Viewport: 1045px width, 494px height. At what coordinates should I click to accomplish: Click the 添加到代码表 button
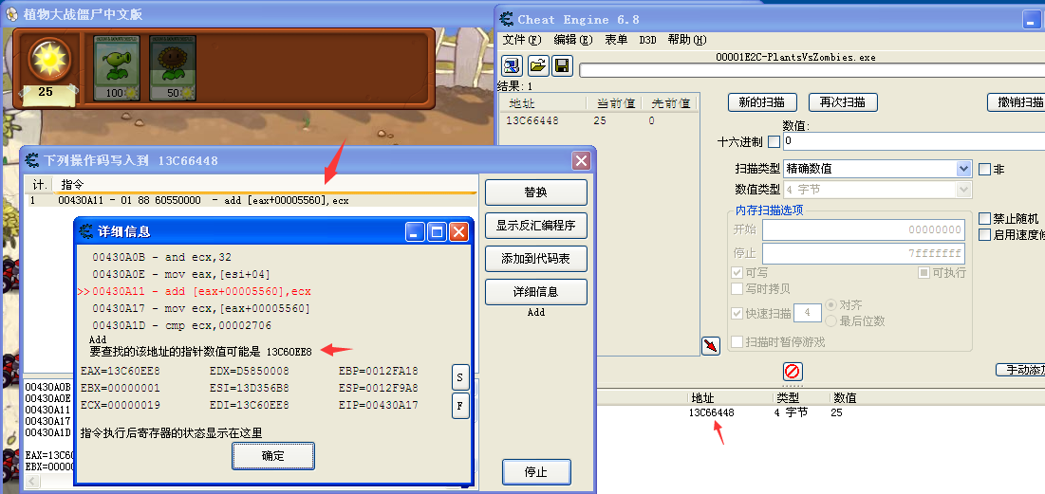(536, 258)
